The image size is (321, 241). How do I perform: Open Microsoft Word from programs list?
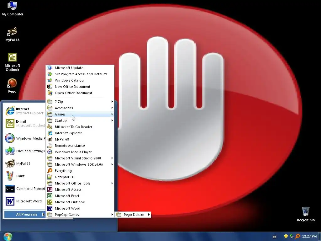coord(80,208)
